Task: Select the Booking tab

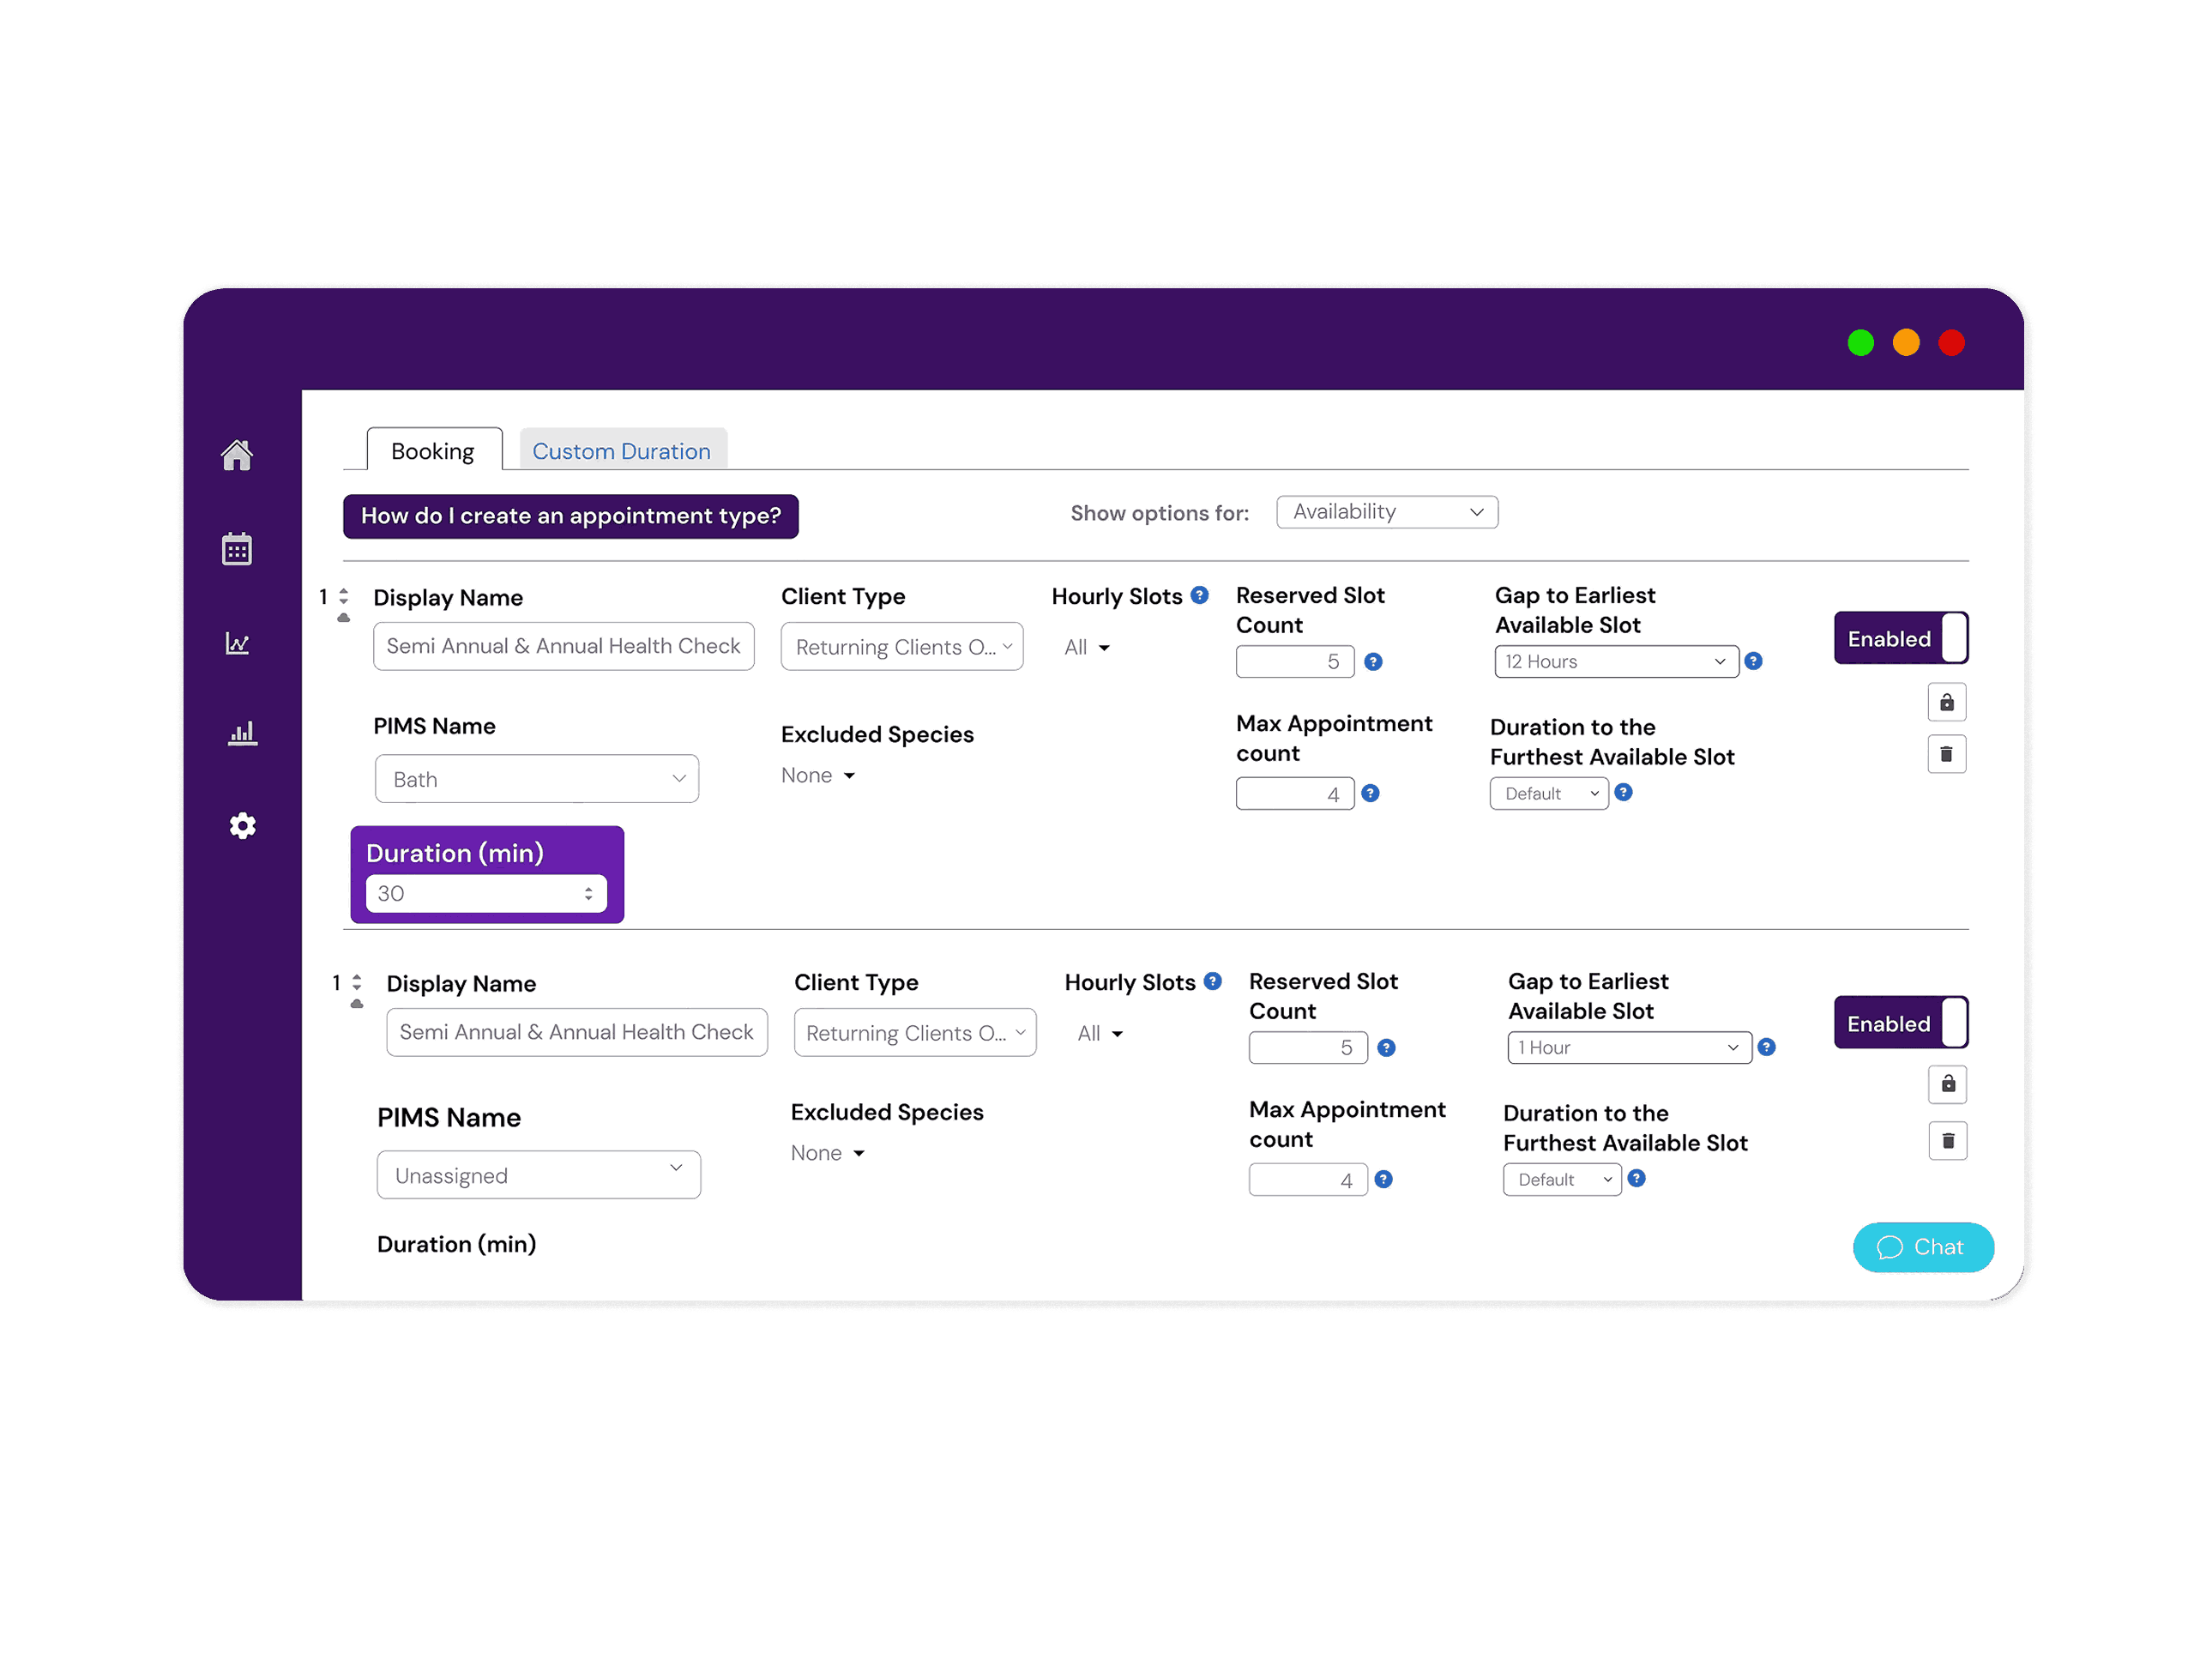Action: (x=433, y=451)
